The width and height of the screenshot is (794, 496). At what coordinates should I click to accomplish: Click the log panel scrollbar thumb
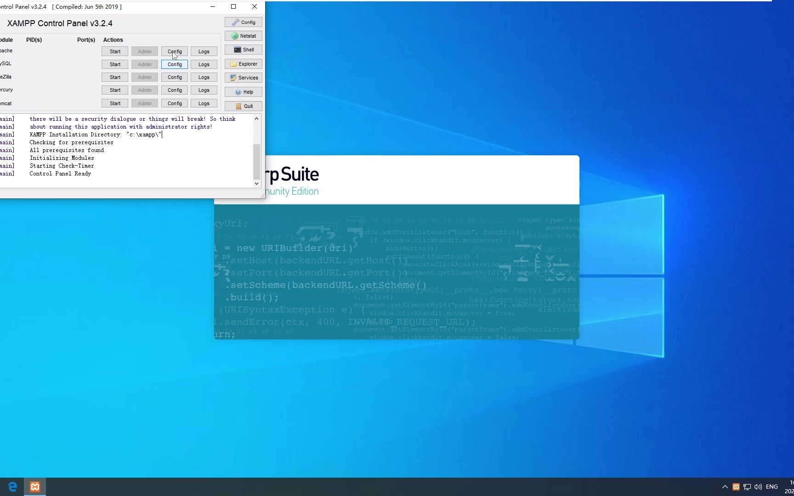(256, 162)
